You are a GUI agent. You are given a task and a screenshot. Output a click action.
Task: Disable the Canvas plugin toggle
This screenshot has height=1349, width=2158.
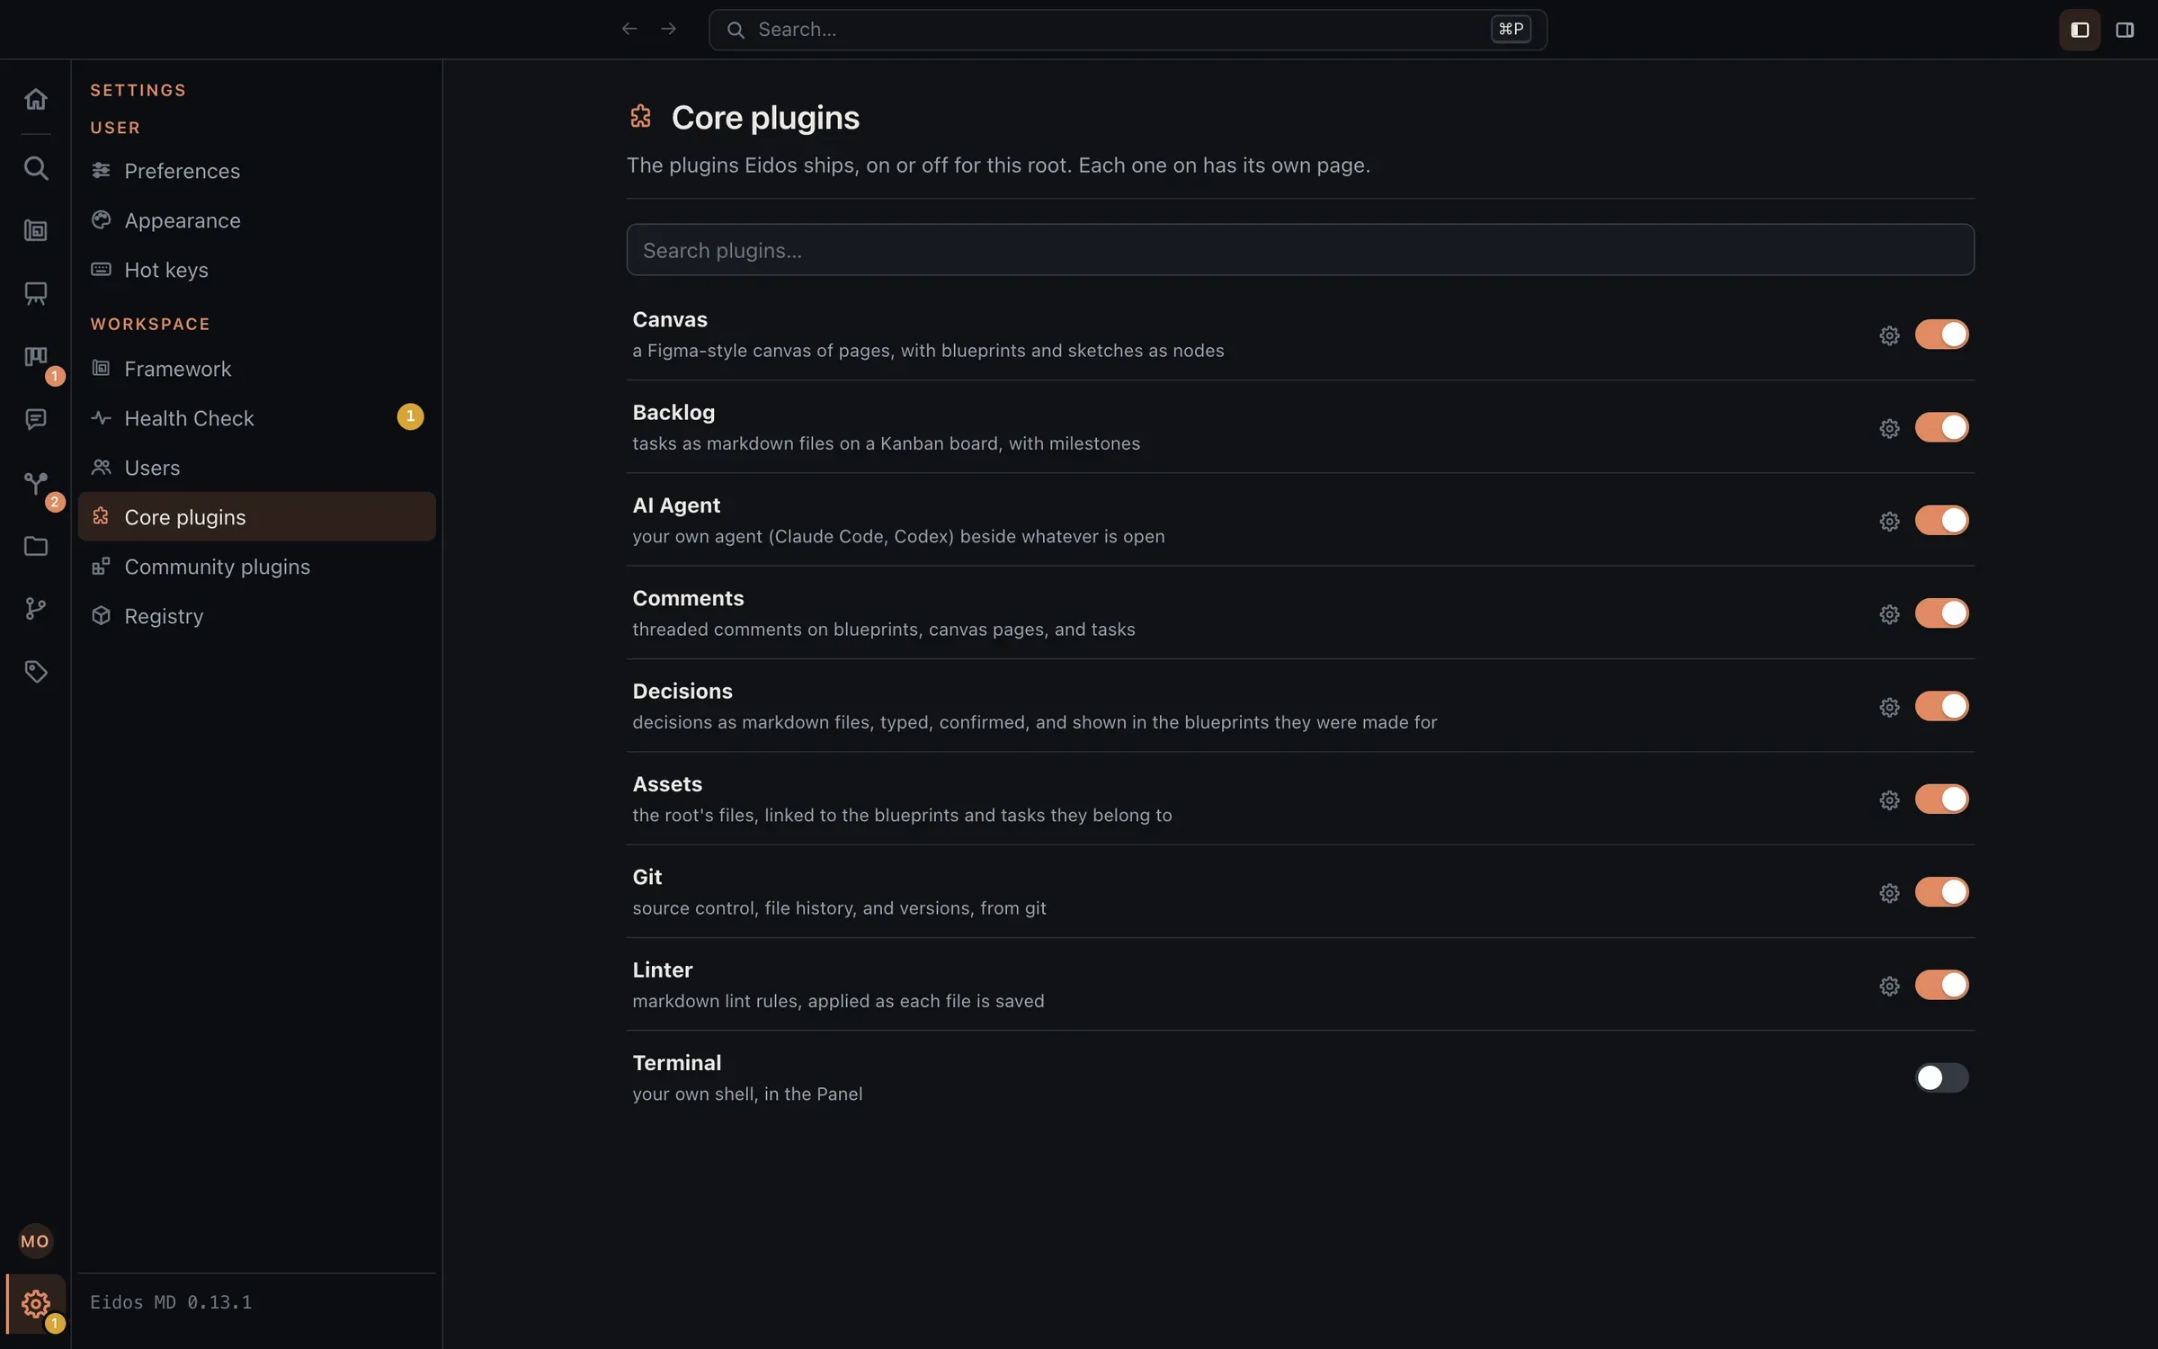(1941, 335)
